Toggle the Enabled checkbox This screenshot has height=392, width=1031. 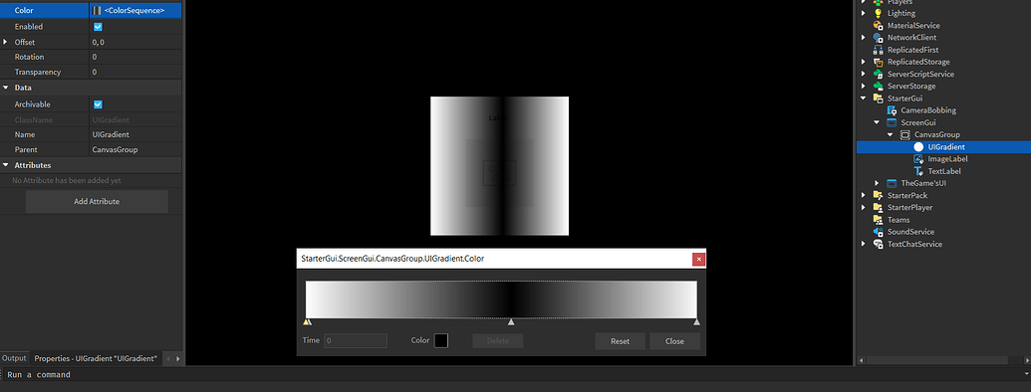click(x=98, y=27)
